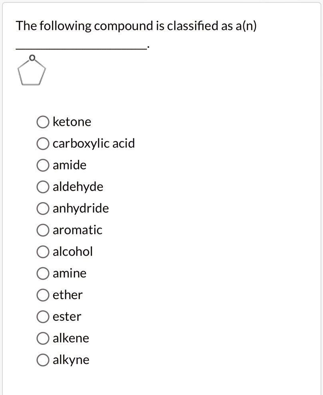Click the alkyne option label text
Image resolution: width=323 pixels, height=395 pixels.
pyautogui.click(x=71, y=359)
